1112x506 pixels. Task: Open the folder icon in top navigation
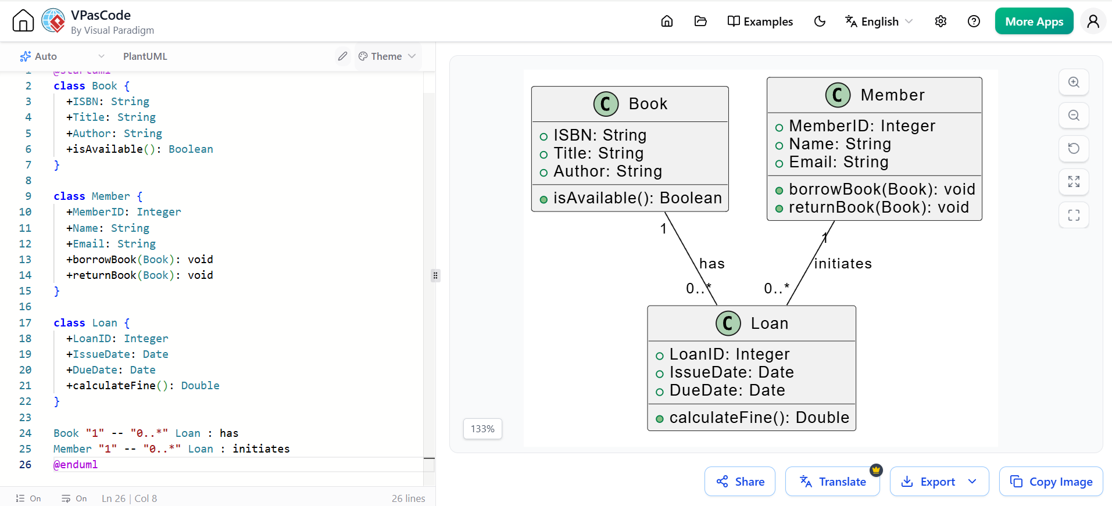pyautogui.click(x=700, y=21)
